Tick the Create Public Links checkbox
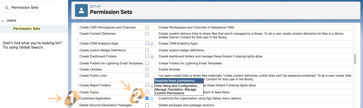The height and width of the screenshot is (108, 363). (x=147, y=75)
